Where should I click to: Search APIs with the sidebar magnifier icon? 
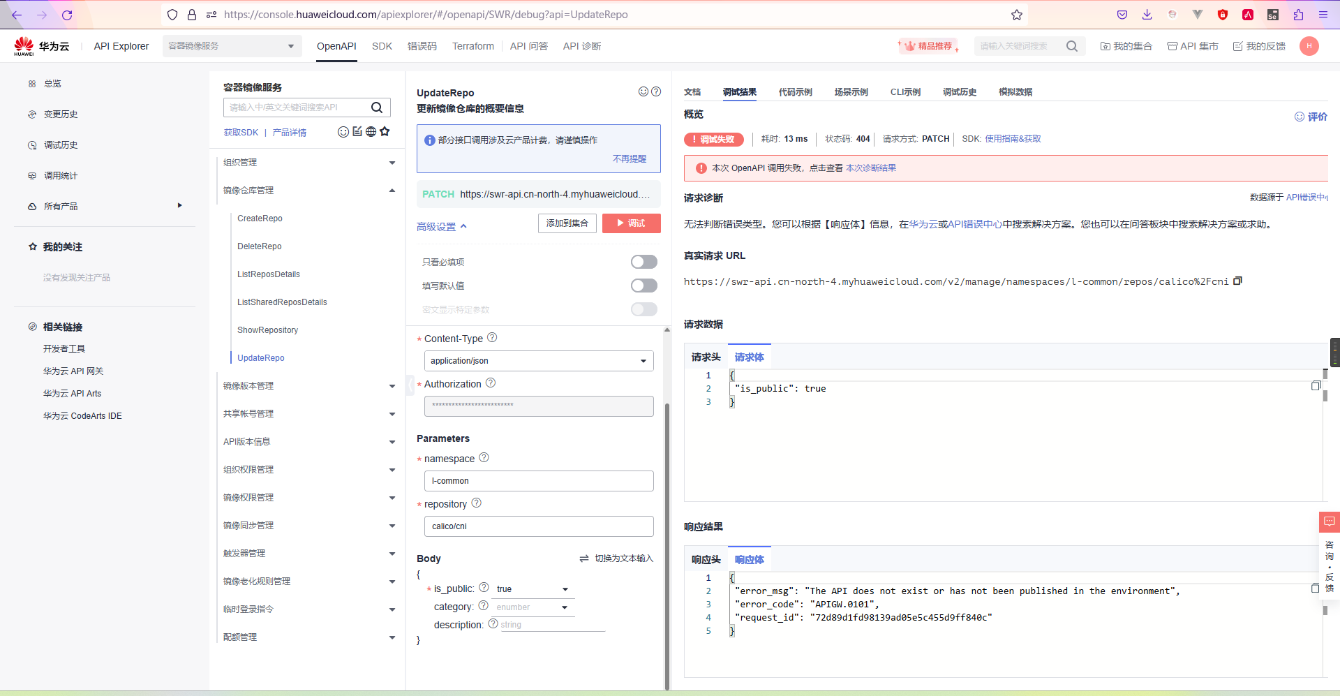click(x=377, y=107)
